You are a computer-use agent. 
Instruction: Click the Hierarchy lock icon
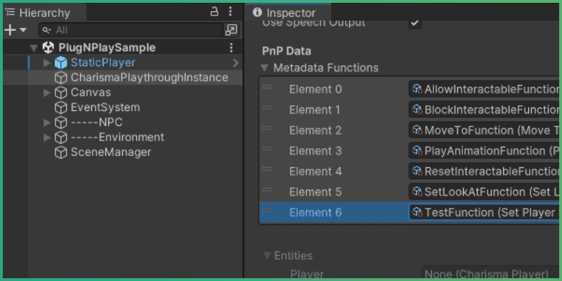click(x=214, y=12)
